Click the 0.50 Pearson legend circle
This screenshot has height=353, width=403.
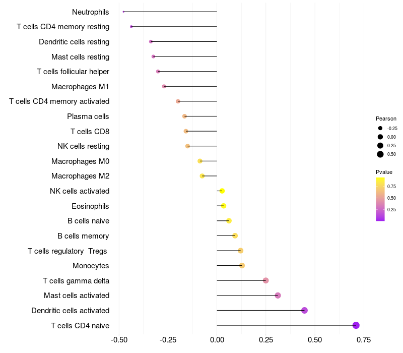pos(380,154)
